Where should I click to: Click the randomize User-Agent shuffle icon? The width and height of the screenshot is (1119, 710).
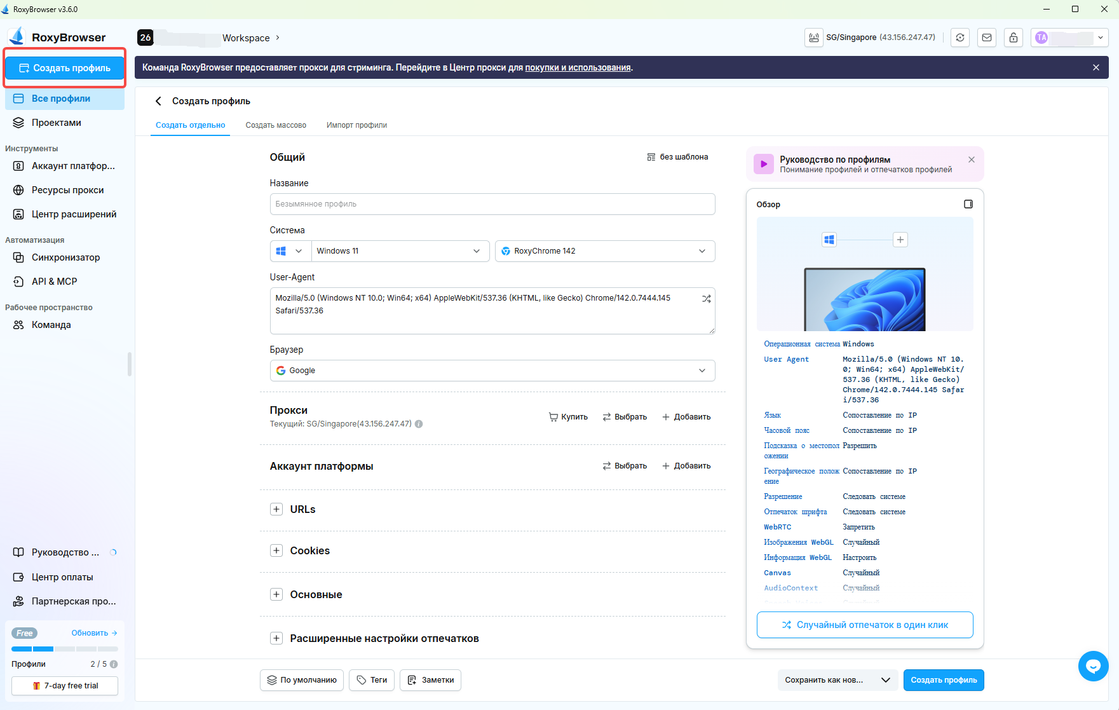tap(706, 299)
